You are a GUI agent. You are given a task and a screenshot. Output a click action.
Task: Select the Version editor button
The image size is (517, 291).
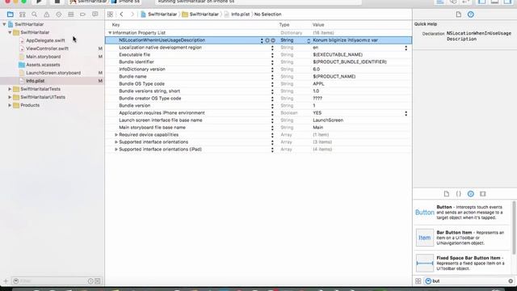(465, 2)
